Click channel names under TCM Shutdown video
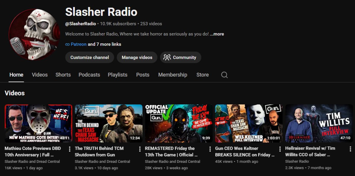 [102, 161]
